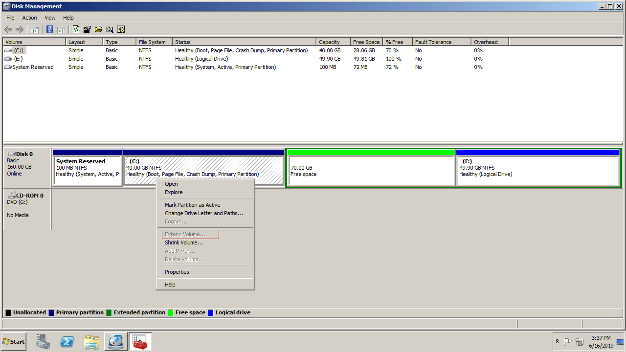Launch Windows PowerShell from the taskbar
The height and width of the screenshot is (352, 626).
67,342
